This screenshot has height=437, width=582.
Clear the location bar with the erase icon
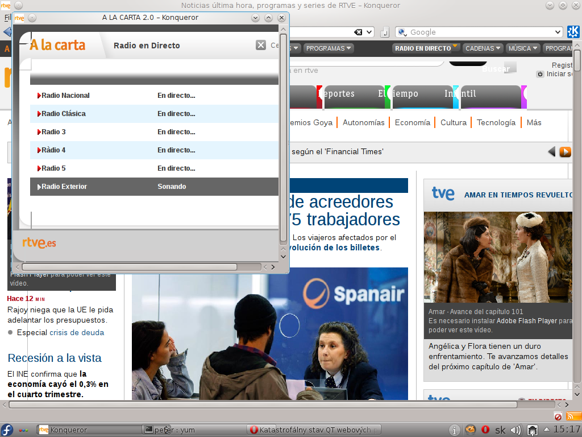coord(358,32)
